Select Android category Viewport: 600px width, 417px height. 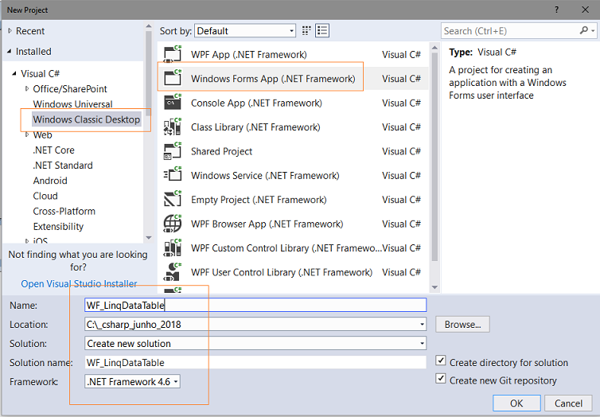coord(50,181)
